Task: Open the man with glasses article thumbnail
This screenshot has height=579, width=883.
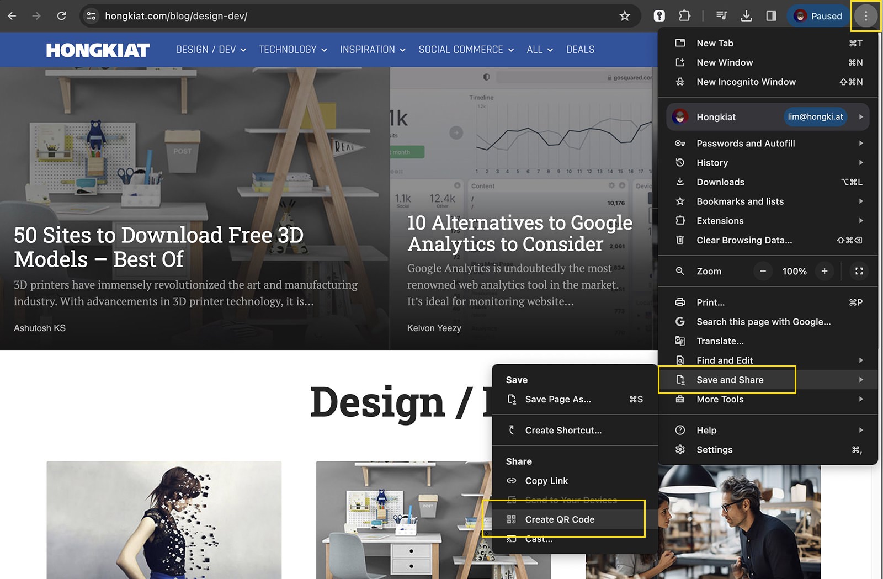Action: coord(739,523)
